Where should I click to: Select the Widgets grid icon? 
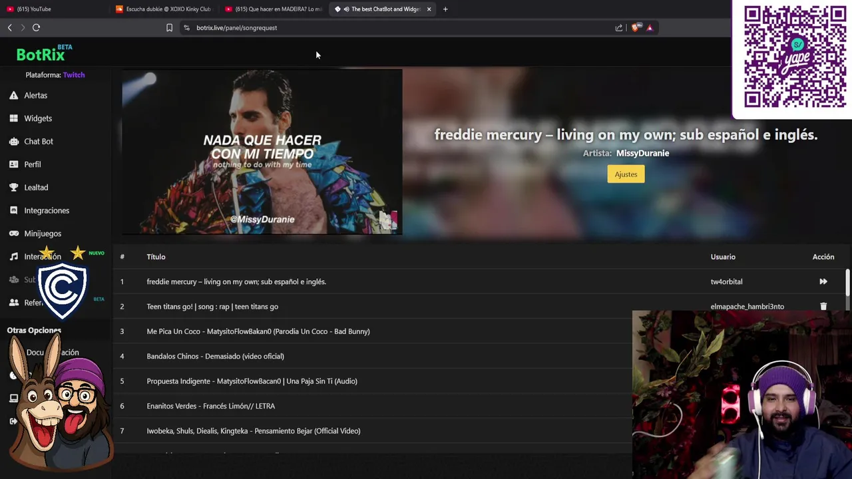(x=13, y=118)
